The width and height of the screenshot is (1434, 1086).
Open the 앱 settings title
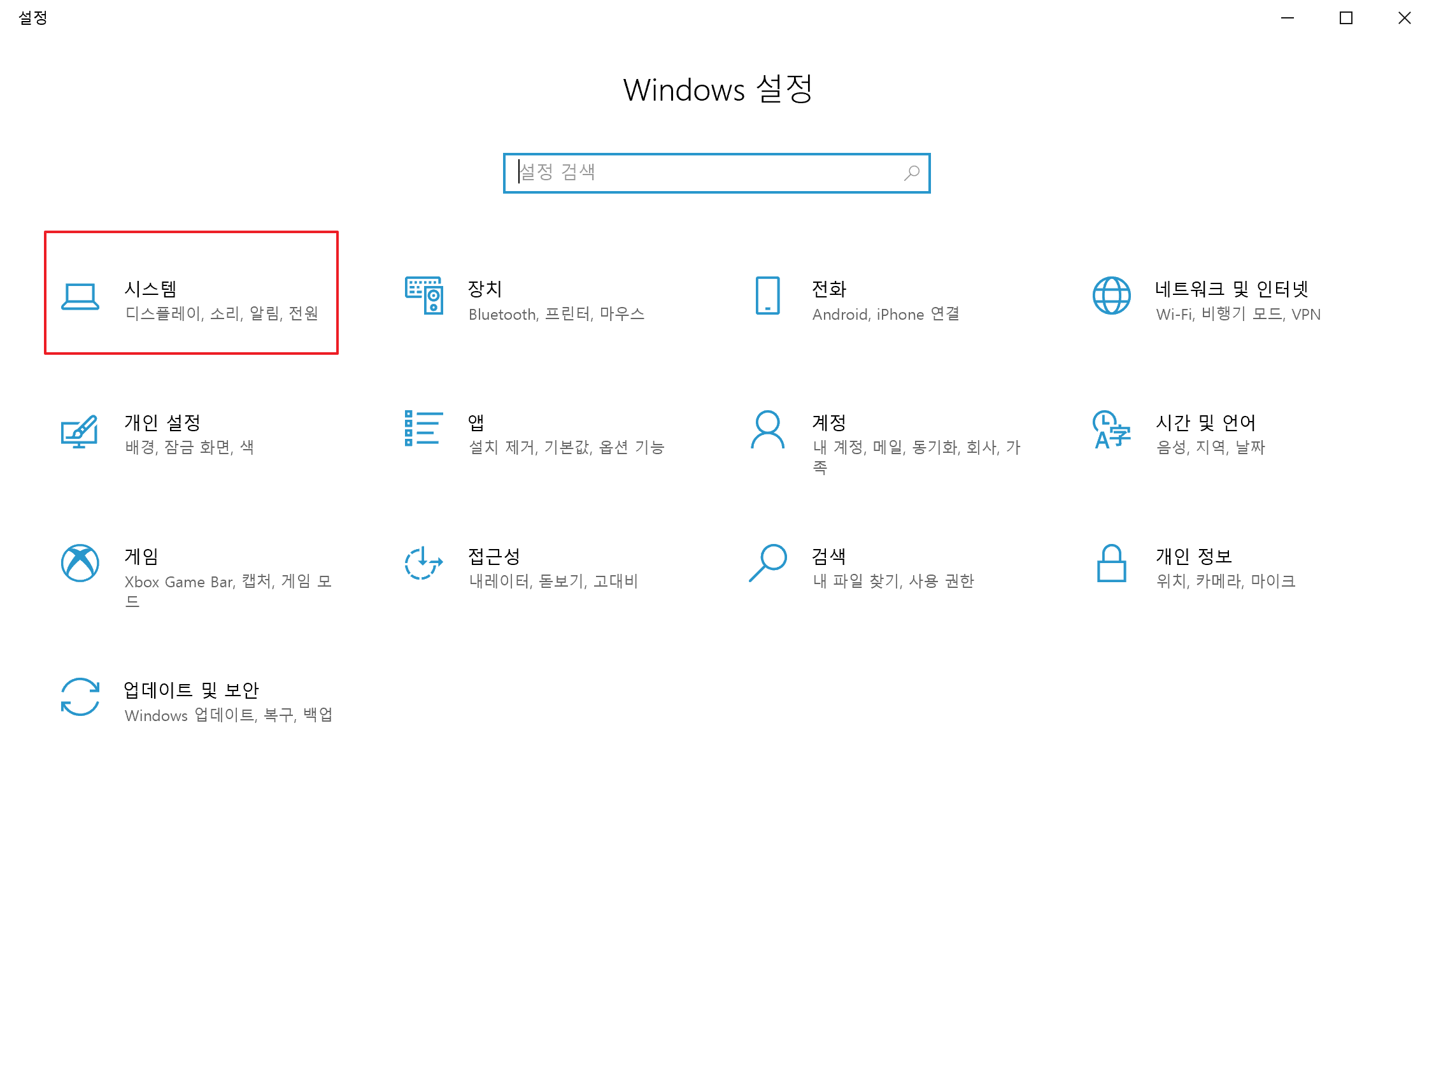[x=476, y=423]
